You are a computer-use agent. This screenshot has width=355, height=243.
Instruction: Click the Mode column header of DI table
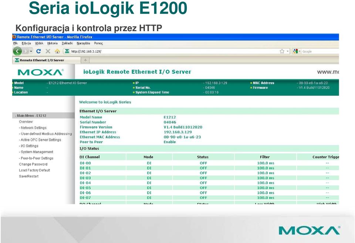click(148, 157)
